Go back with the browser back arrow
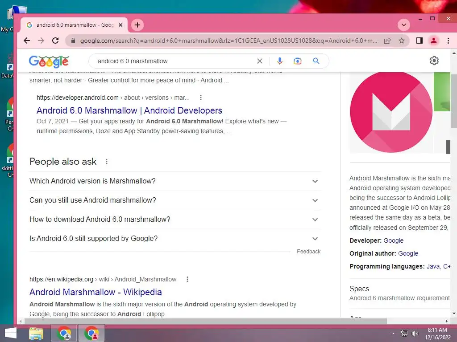 click(26, 41)
